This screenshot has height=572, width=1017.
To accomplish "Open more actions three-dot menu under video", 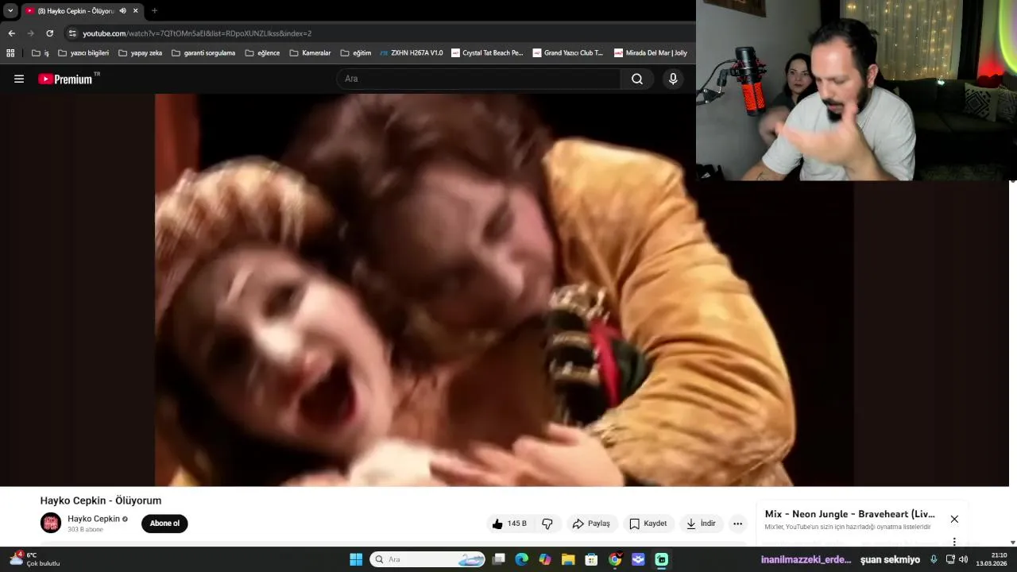I will pos(737,524).
